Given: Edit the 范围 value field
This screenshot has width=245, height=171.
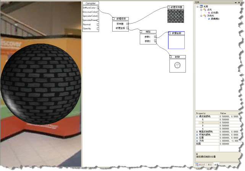Looking at the screenshot, I should pos(230,144).
